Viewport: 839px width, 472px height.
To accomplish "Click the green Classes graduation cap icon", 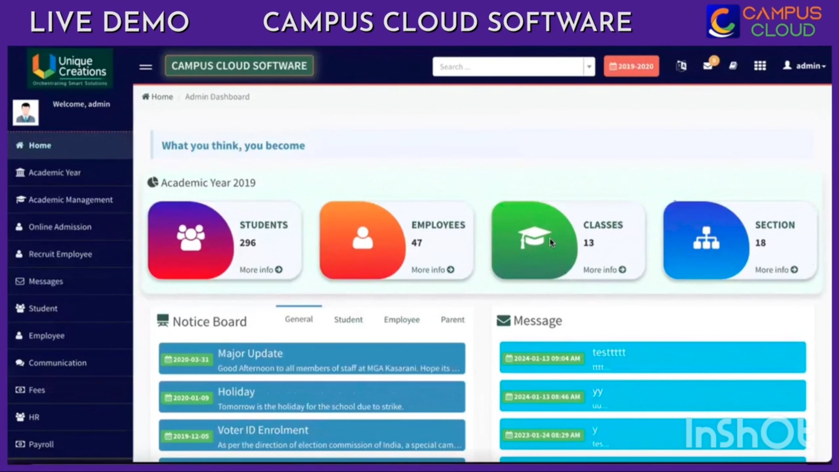I will (x=534, y=240).
